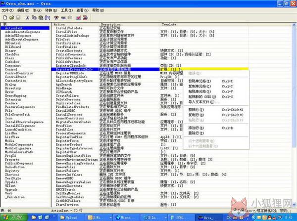Click the Copy toolbar icon
The width and height of the screenshot is (297, 221).
[34, 18]
